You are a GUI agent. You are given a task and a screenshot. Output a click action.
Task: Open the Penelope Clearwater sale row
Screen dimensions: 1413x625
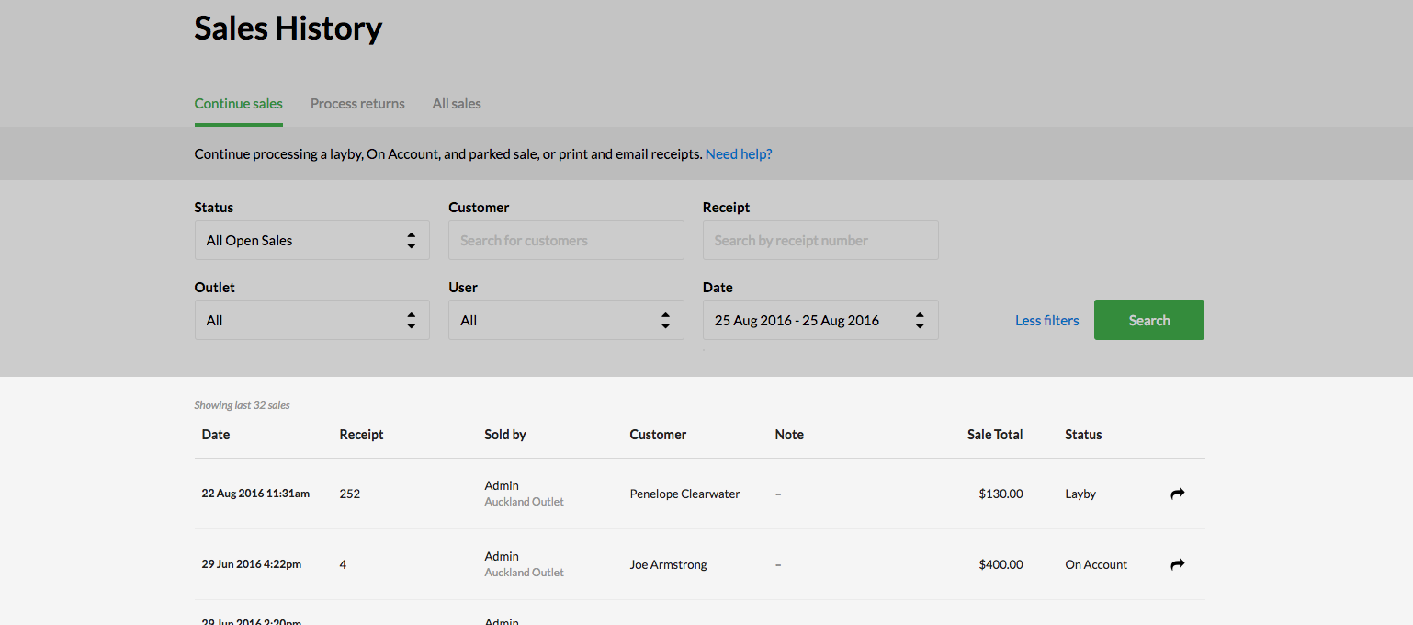coord(684,494)
